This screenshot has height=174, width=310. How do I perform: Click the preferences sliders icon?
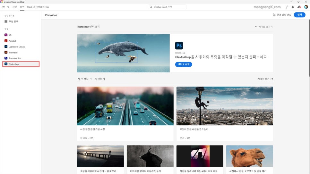tap(274, 15)
